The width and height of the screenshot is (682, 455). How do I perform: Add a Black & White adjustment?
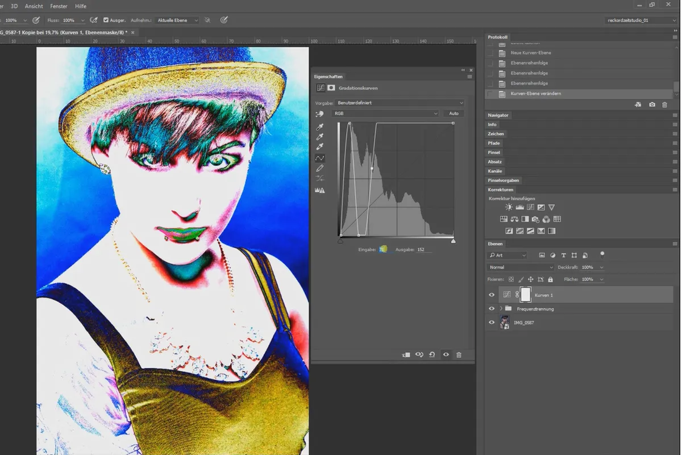tap(525, 219)
